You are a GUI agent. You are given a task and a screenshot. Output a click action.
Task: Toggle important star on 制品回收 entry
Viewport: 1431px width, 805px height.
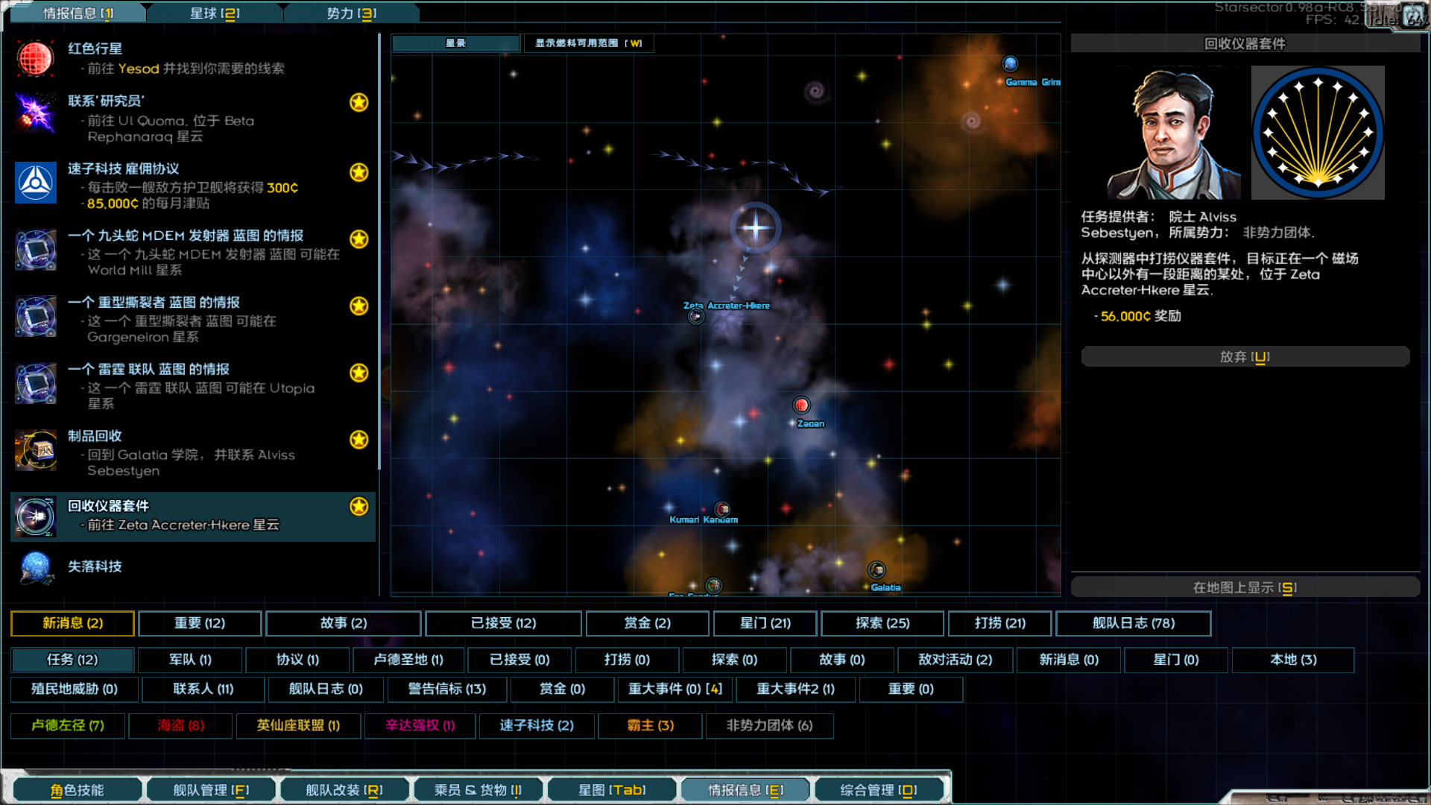tap(359, 440)
